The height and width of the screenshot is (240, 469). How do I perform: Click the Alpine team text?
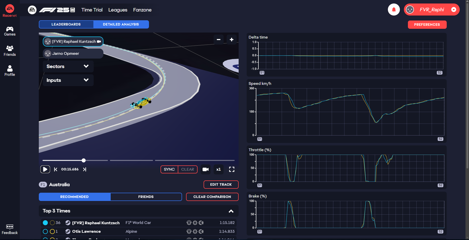[131, 231]
